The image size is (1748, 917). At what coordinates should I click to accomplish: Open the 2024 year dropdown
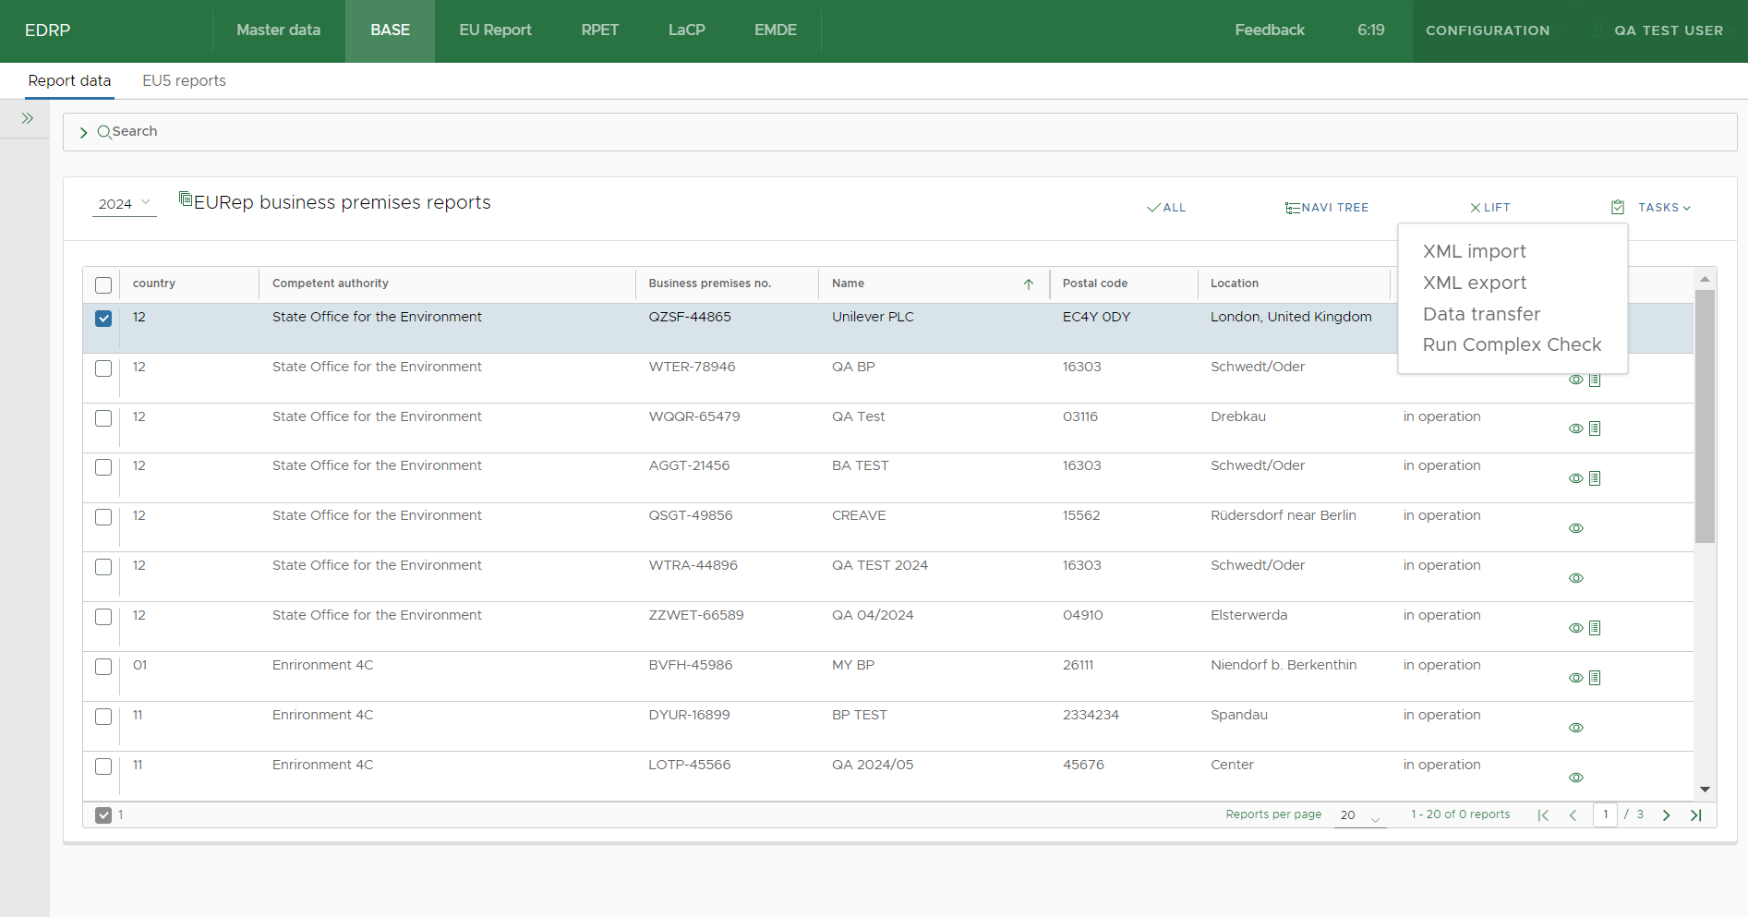pyautogui.click(x=124, y=204)
